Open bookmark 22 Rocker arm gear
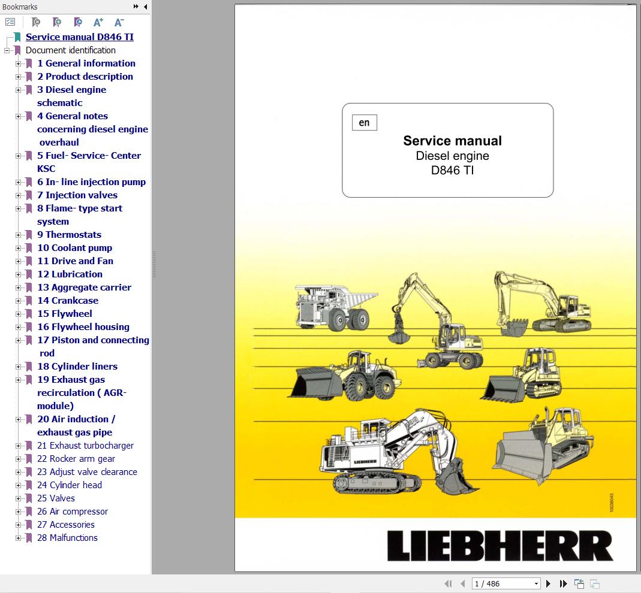 click(x=76, y=459)
